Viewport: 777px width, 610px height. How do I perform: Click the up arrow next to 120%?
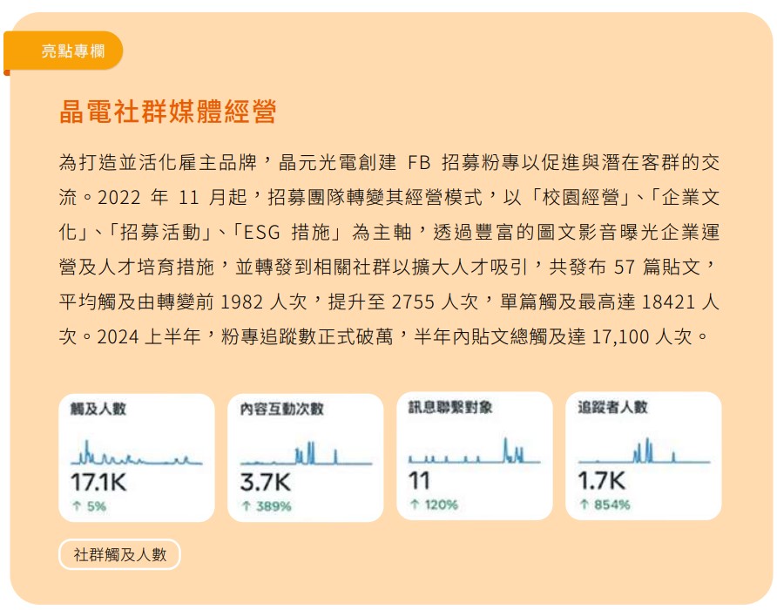(x=414, y=505)
